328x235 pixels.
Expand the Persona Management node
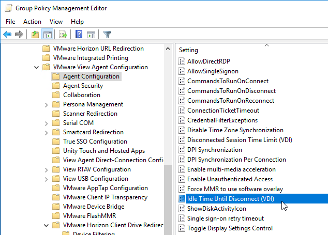point(47,105)
